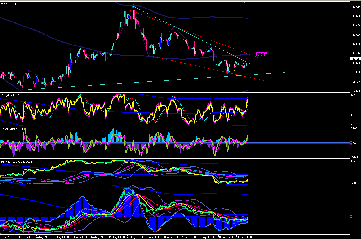Select the RSI(5) 82.6052 indicator label
361x239 pixels.
10,95
